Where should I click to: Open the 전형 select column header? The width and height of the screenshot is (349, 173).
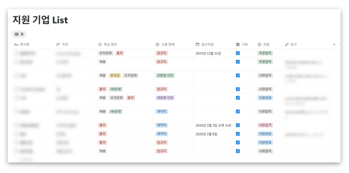pos(263,44)
